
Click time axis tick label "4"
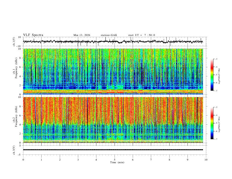click(x=96, y=160)
